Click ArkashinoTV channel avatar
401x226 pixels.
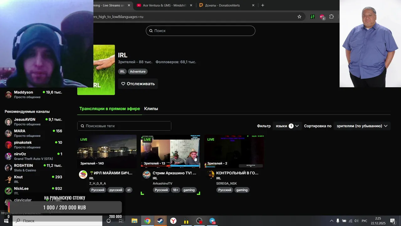coord(147,175)
